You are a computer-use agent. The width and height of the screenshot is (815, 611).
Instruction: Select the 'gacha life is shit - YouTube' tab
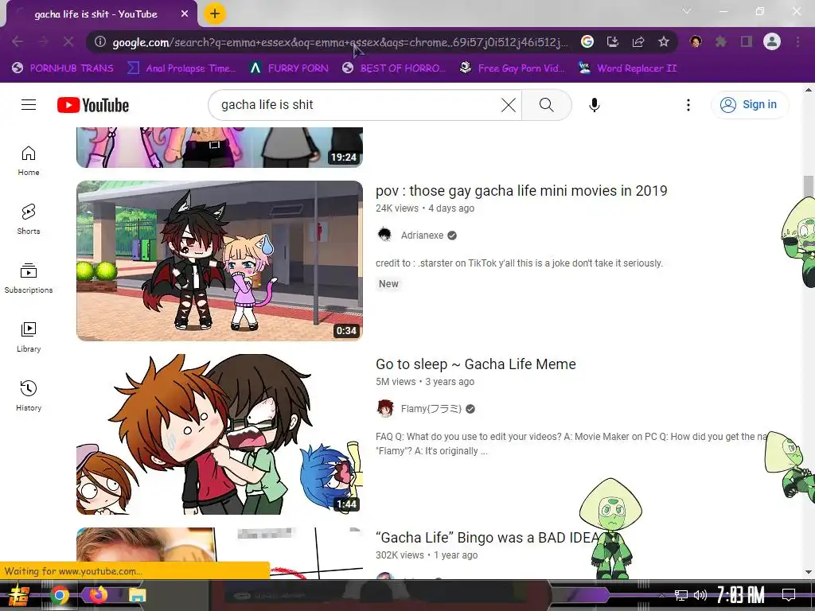click(96, 14)
